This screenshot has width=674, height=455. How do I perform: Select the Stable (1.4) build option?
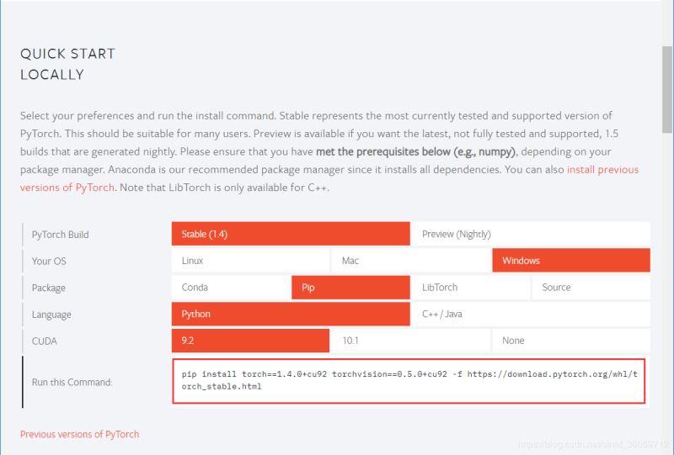pyautogui.click(x=290, y=234)
